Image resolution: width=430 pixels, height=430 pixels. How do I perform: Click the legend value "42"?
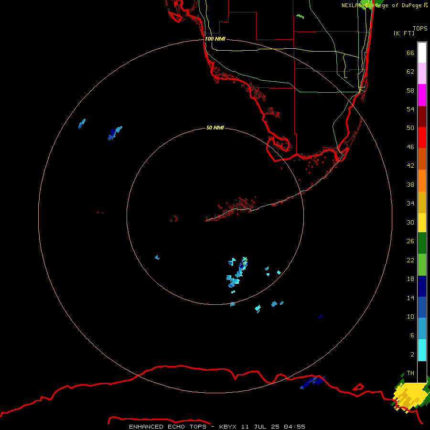tap(410, 166)
